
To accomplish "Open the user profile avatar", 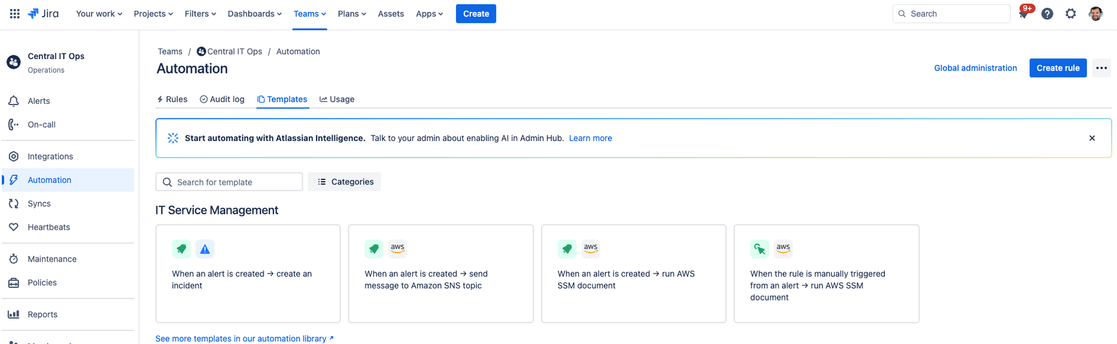I will click(x=1095, y=14).
